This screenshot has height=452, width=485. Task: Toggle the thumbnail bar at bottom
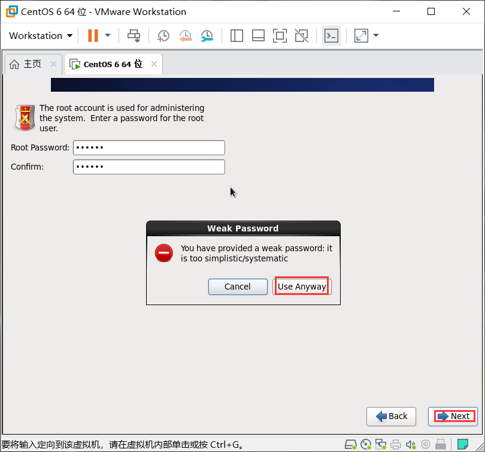pyautogui.click(x=258, y=35)
